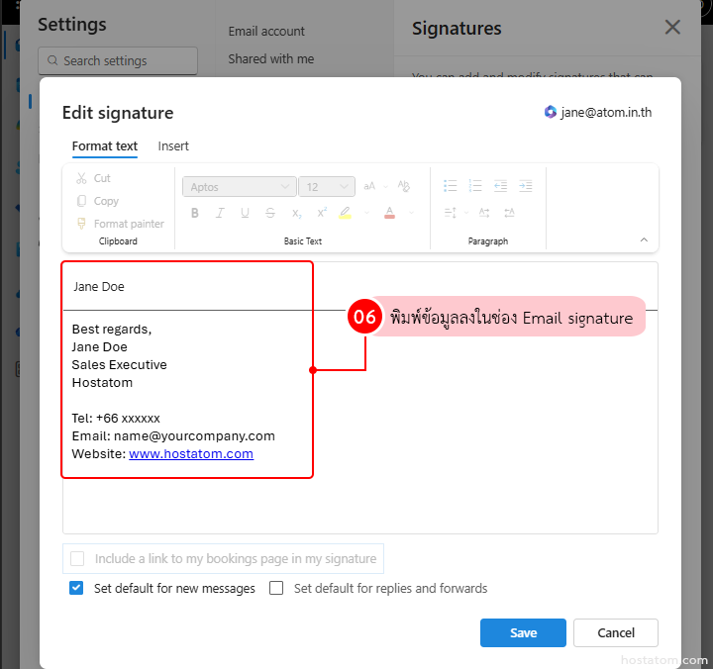This screenshot has height=669, width=713.
Task: Click the Copy icon in Clipboard
Action: (81, 201)
